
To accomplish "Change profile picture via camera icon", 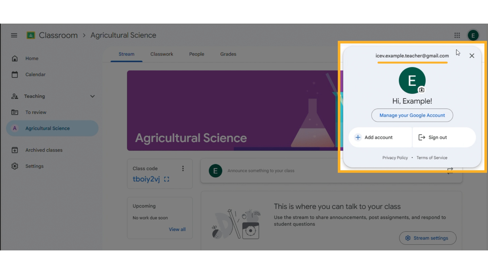I will [421, 90].
